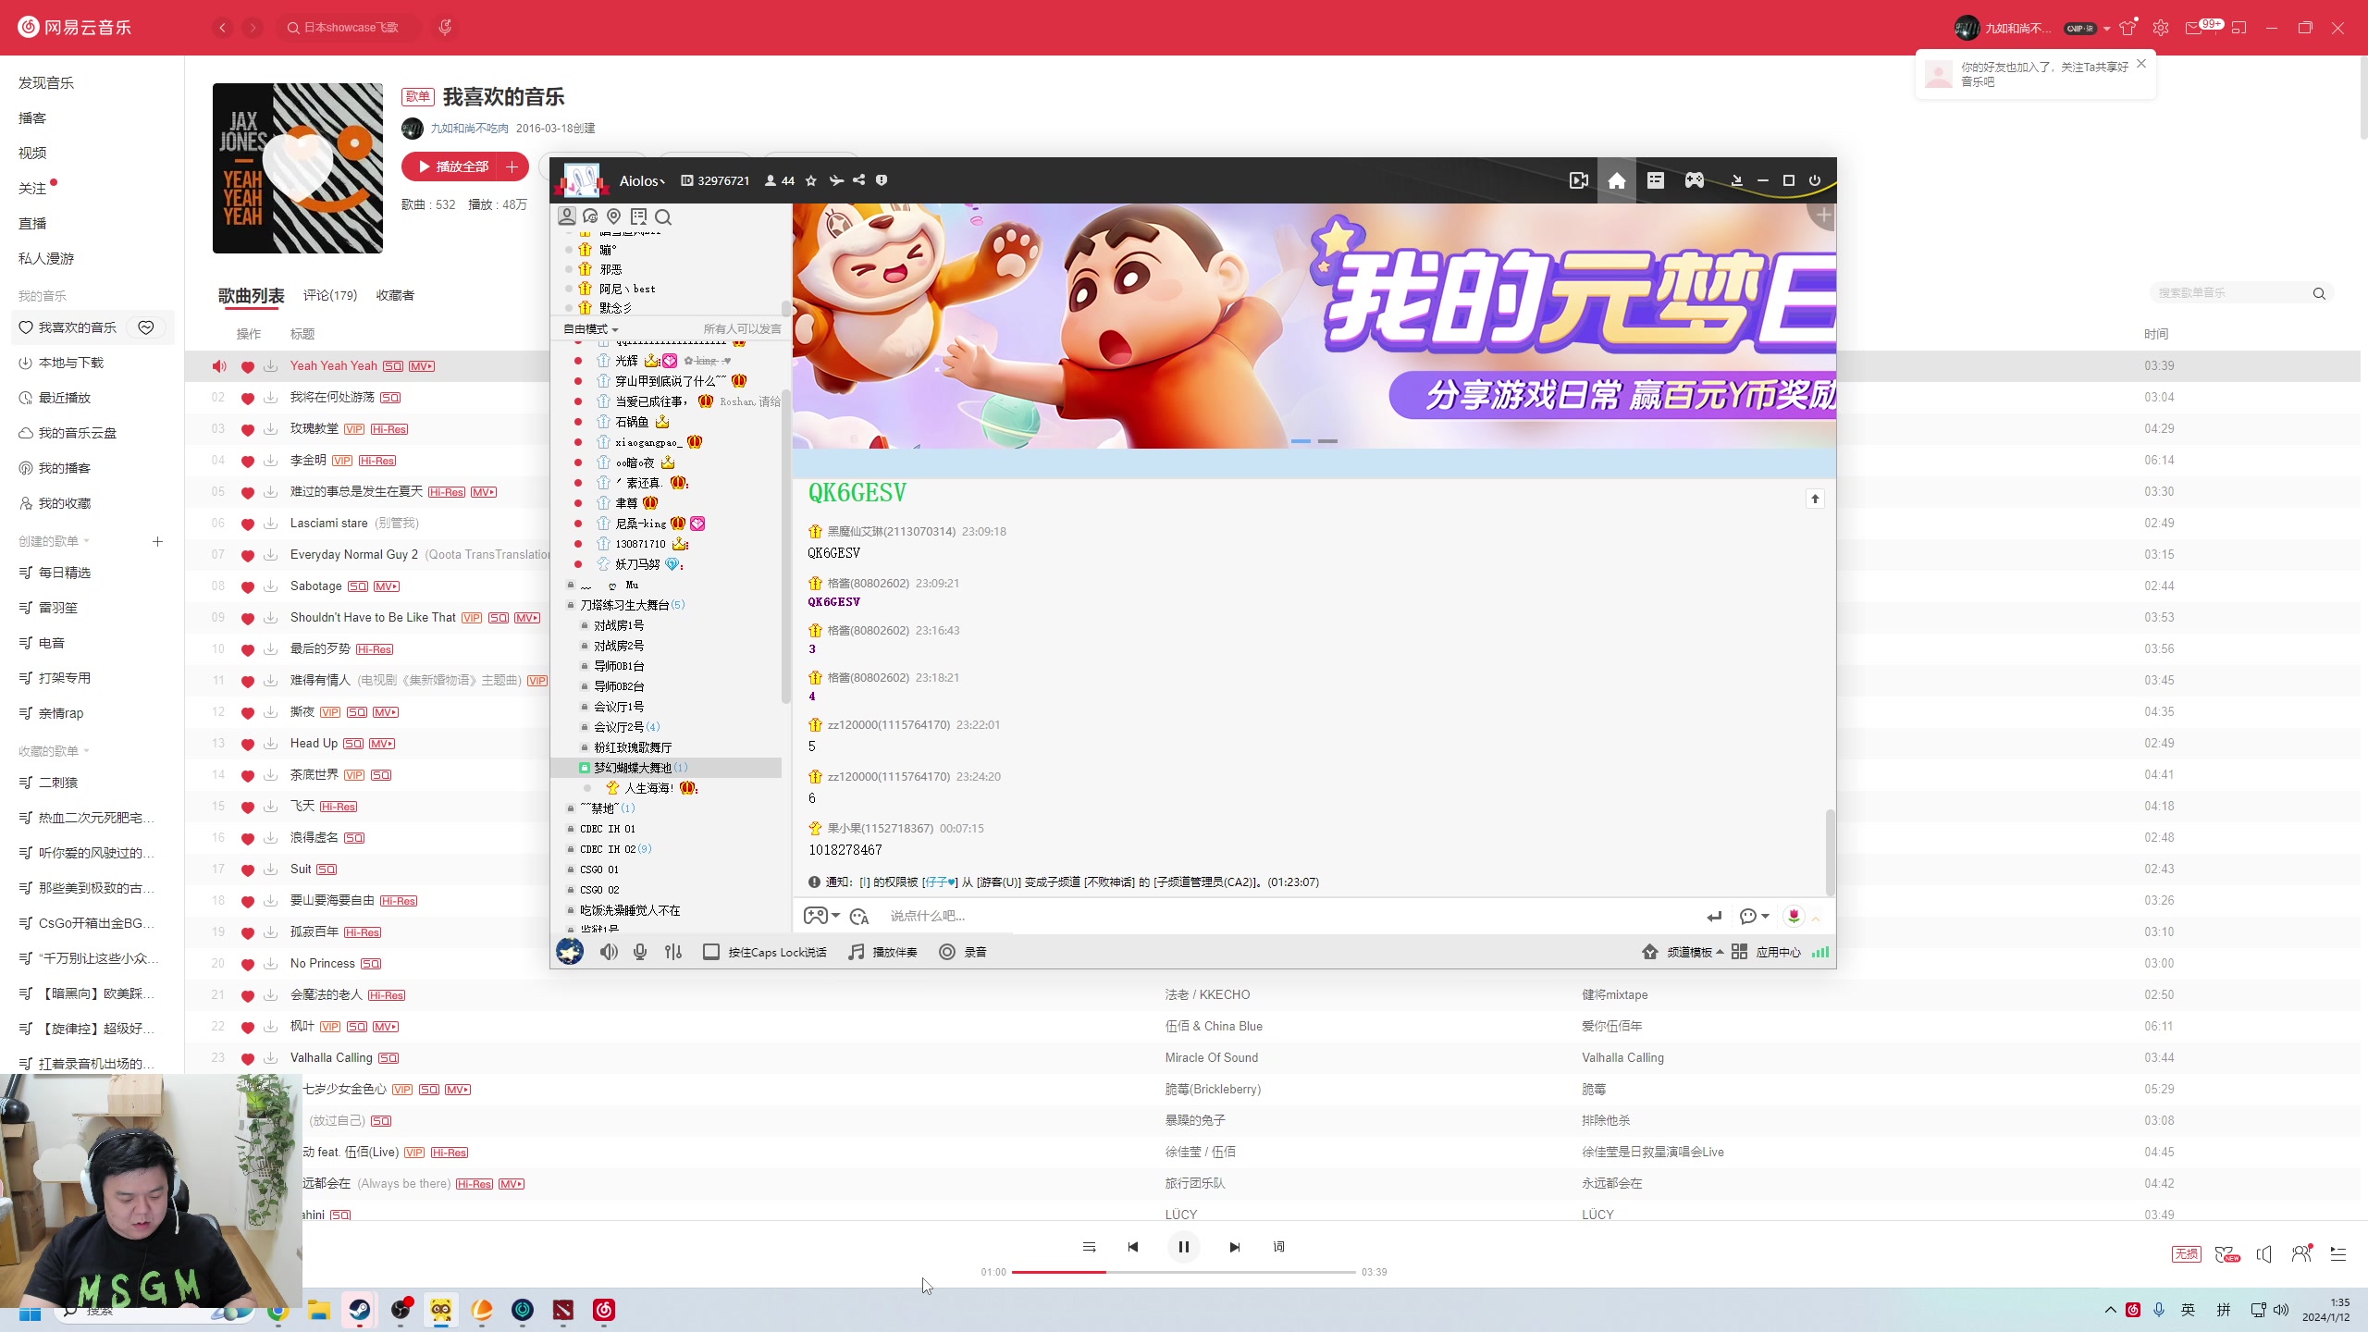The image size is (2368, 1332).
Task: Open the video live icon in YY title bar
Action: click(1578, 181)
